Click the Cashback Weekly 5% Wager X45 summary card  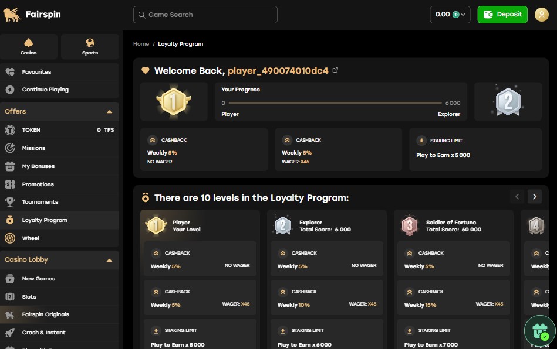338,149
